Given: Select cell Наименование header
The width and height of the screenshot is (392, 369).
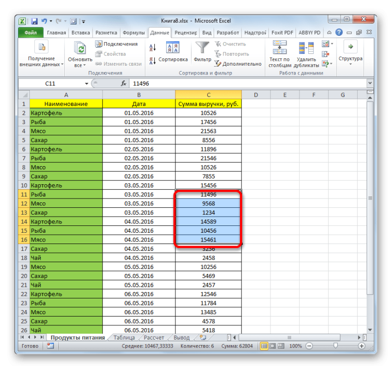Looking at the screenshot, I should [66, 104].
